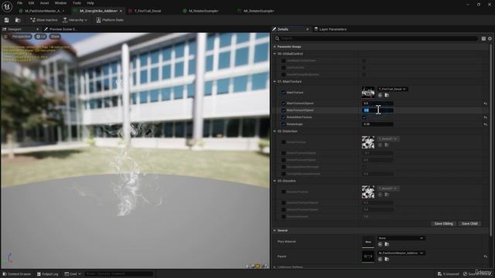Save the current material instance asset

[7, 20]
